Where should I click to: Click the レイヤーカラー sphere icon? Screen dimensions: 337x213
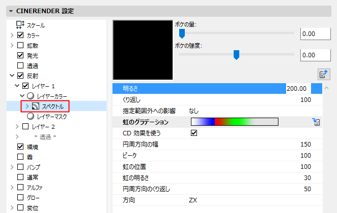[x=31, y=96]
